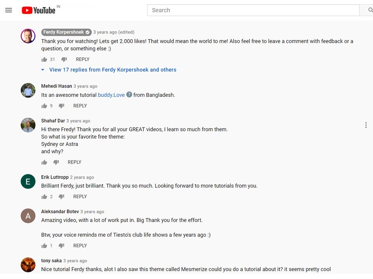Reply to Erik Luttropp's comment

click(80, 197)
